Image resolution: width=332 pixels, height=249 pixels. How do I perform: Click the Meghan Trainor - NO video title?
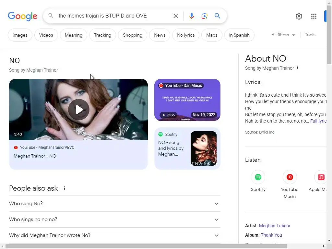coord(35,156)
